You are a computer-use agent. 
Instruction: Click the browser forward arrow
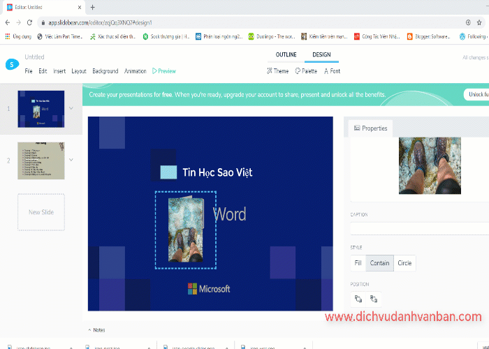pyautogui.click(x=18, y=22)
